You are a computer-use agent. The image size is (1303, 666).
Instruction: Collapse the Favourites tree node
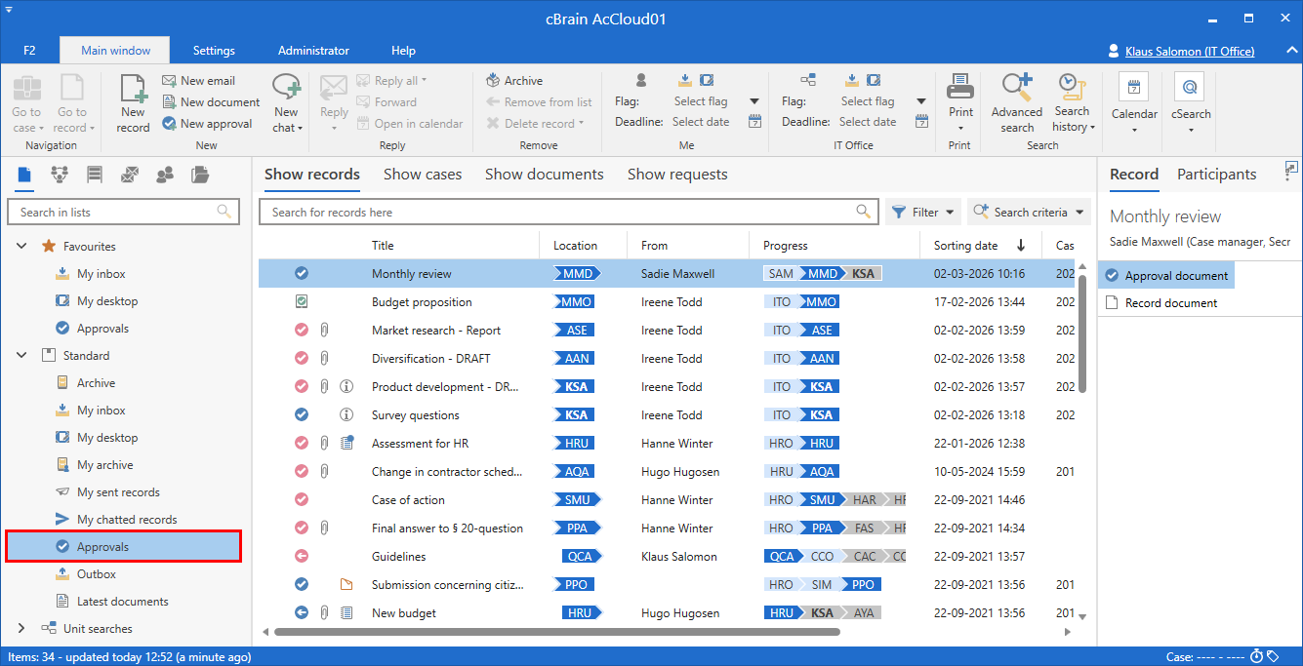[x=21, y=247]
